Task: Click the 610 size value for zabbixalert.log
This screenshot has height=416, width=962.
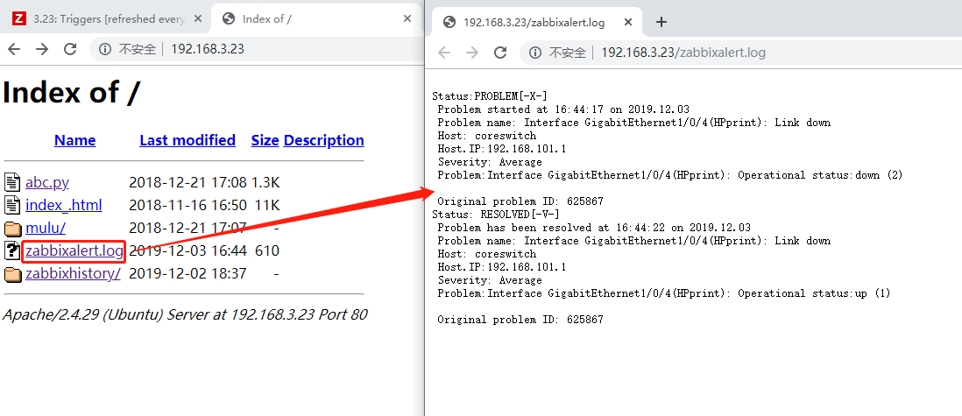Action: pyautogui.click(x=267, y=251)
